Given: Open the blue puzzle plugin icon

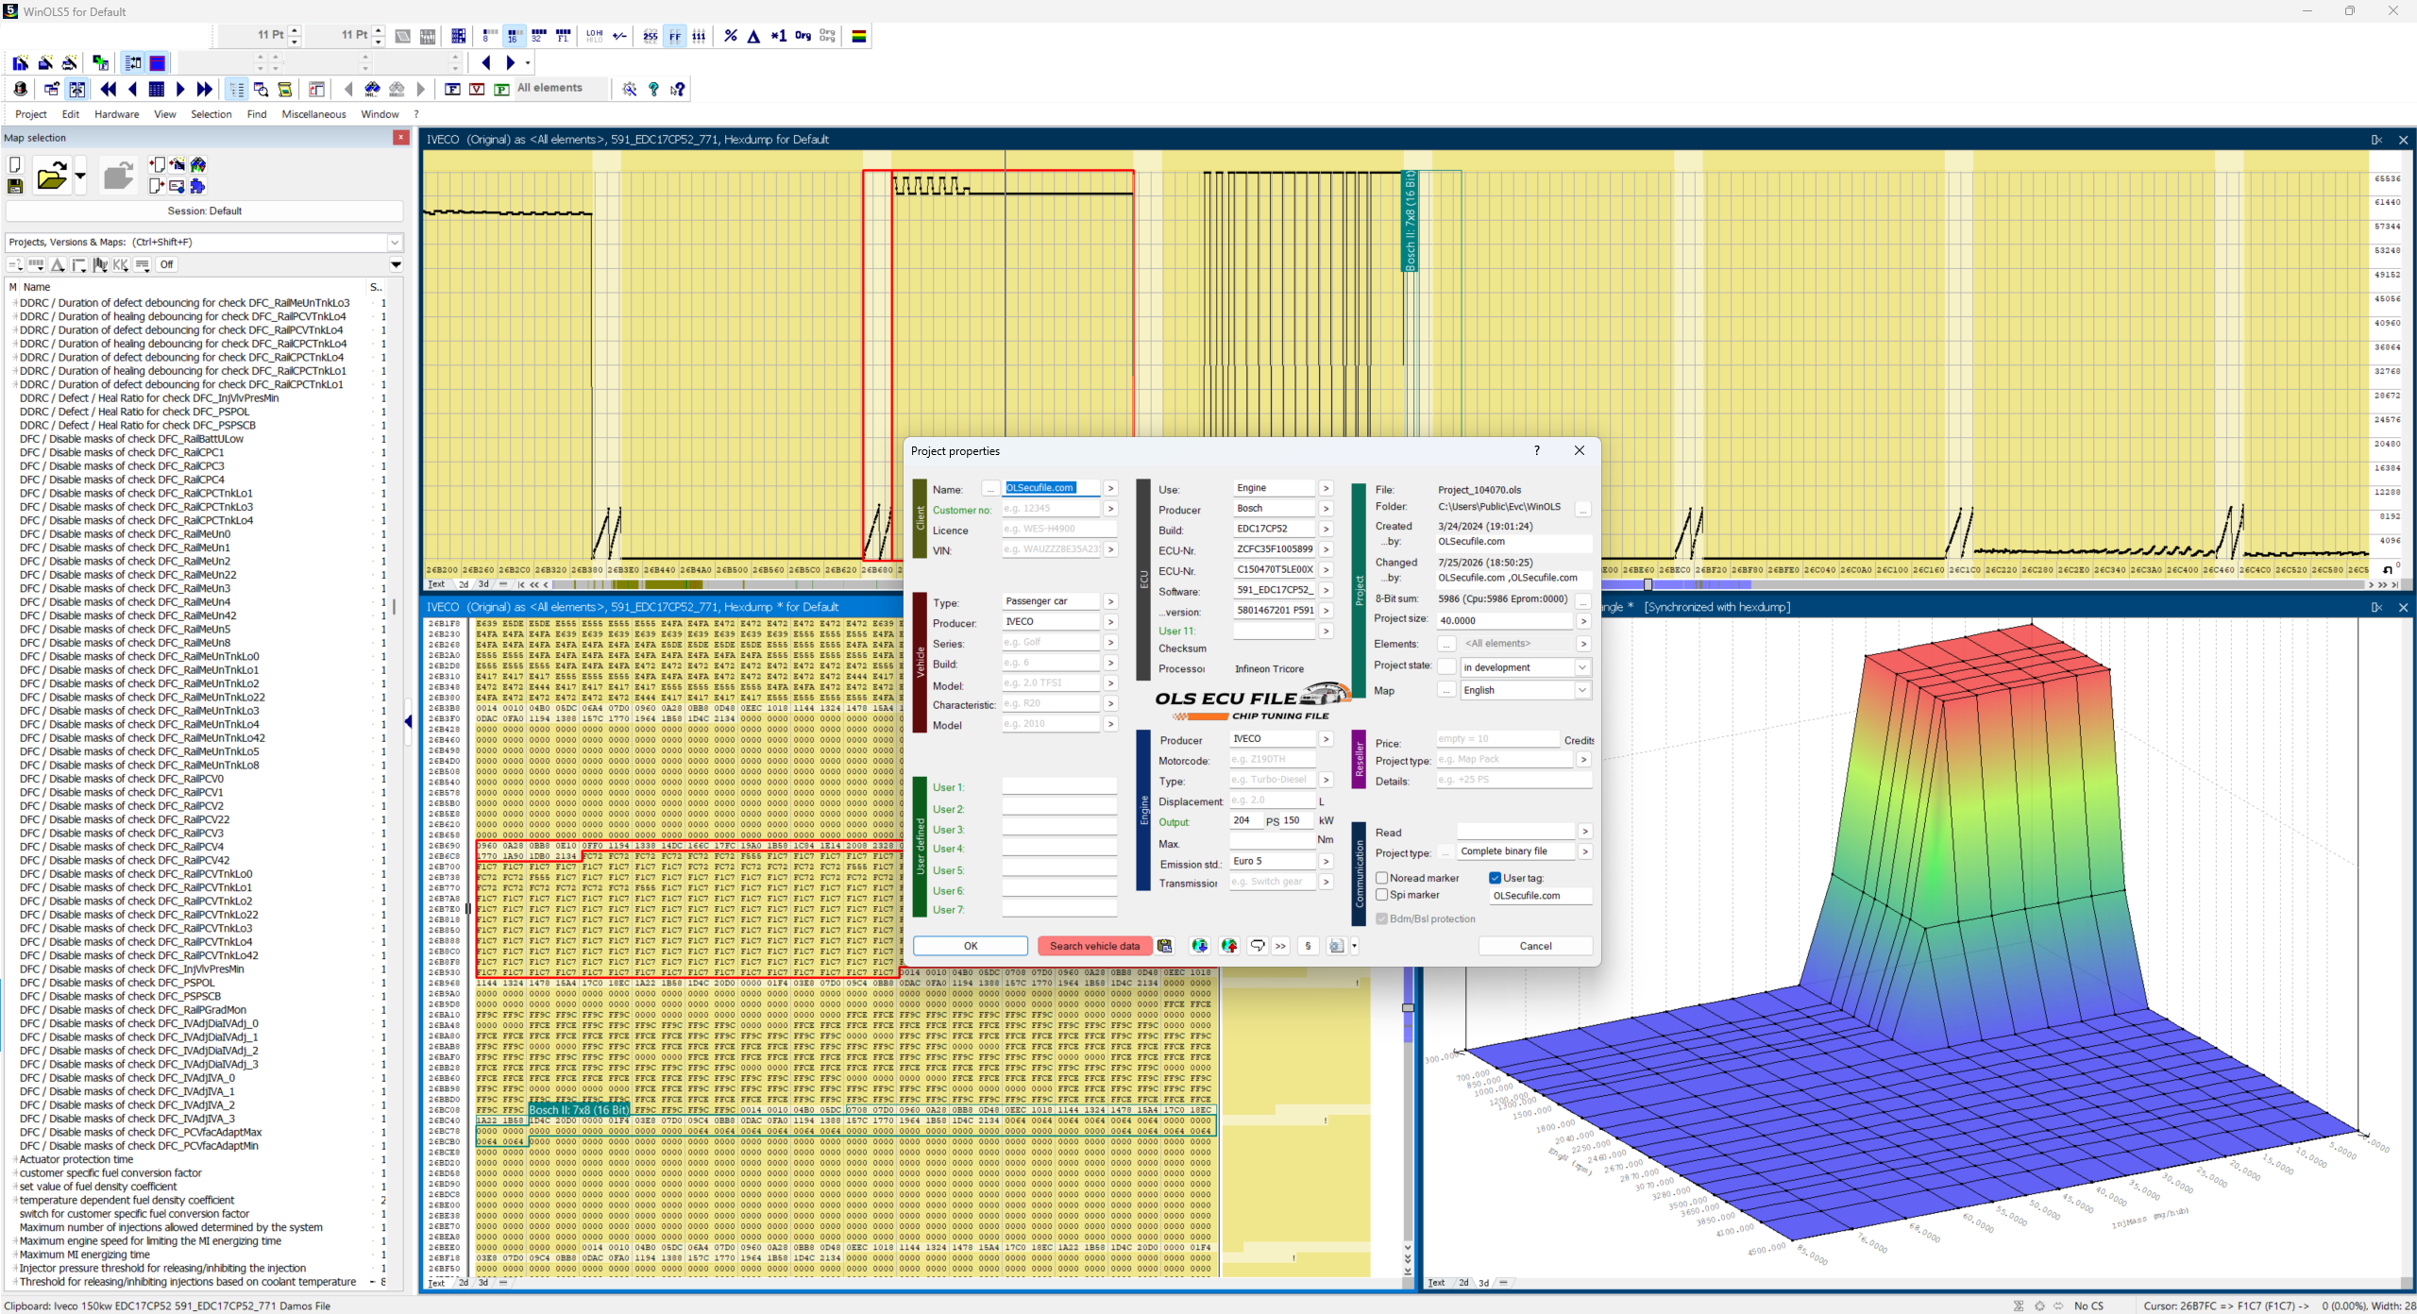Looking at the screenshot, I should [x=197, y=186].
